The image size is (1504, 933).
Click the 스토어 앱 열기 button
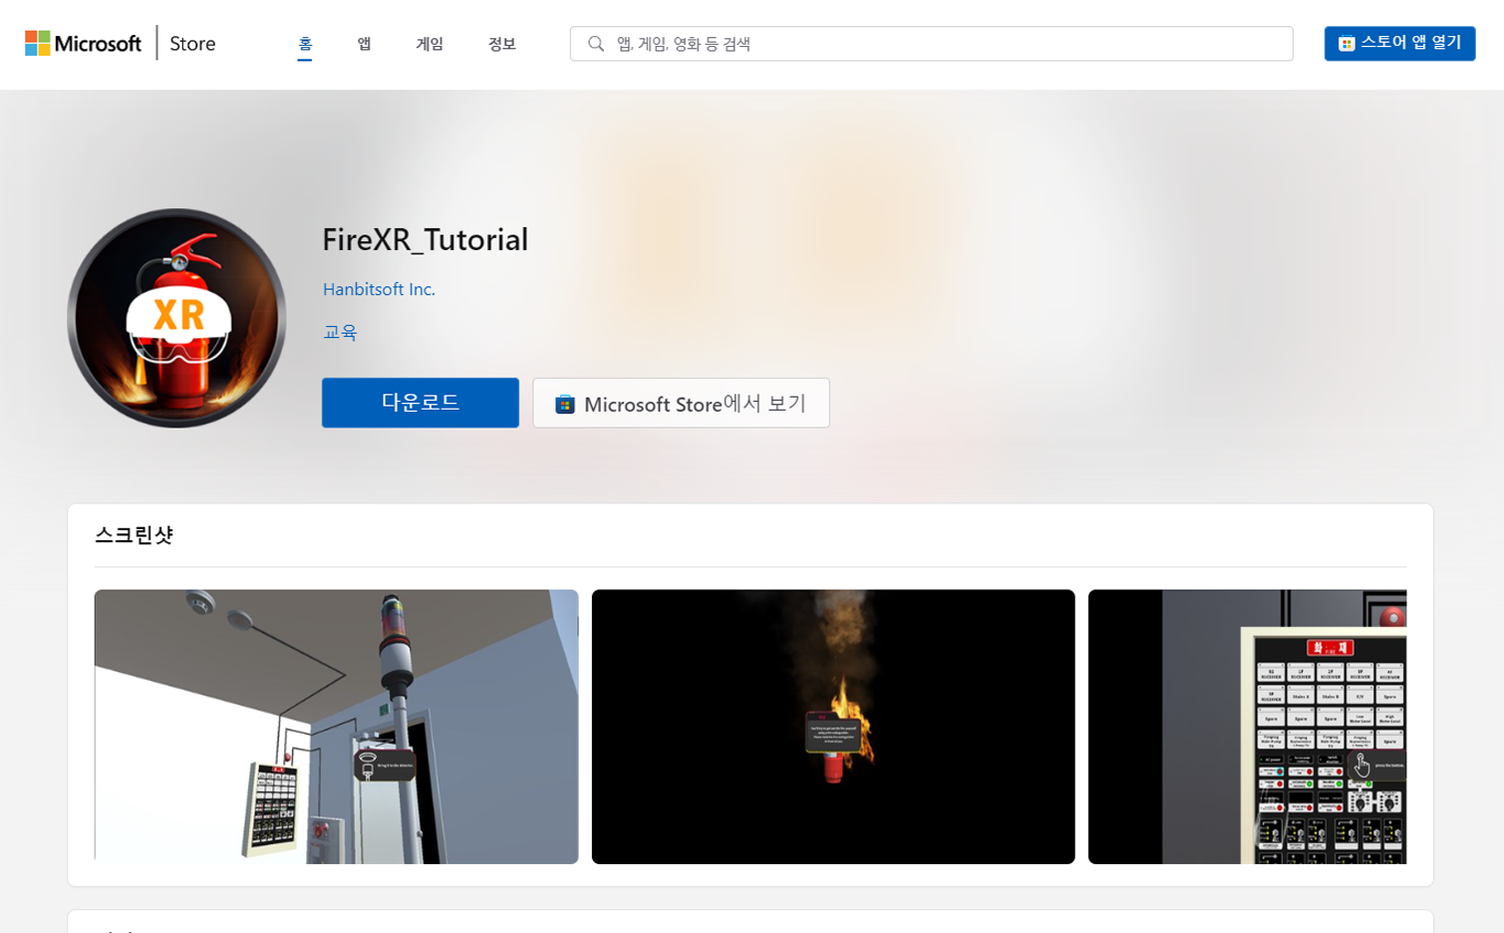pyautogui.click(x=1399, y=43)
